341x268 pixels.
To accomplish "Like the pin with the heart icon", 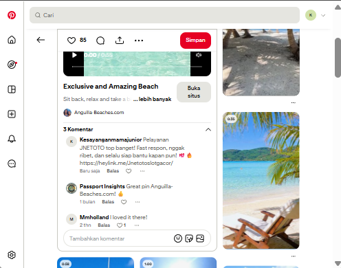I will pos(71,41).
